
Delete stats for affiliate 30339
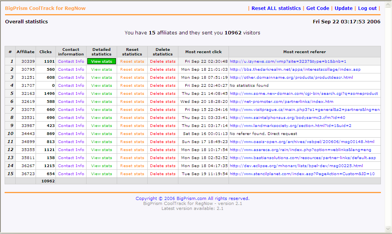163,62
